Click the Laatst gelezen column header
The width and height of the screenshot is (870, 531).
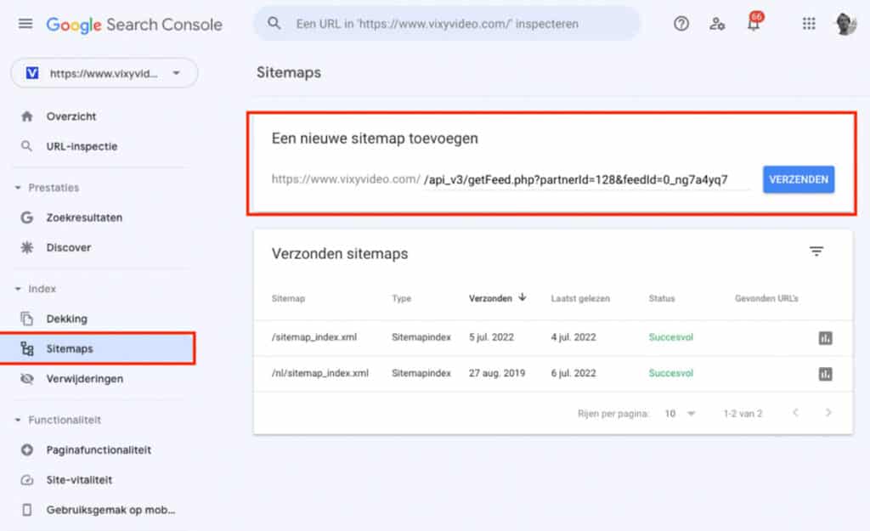point(579,298)
